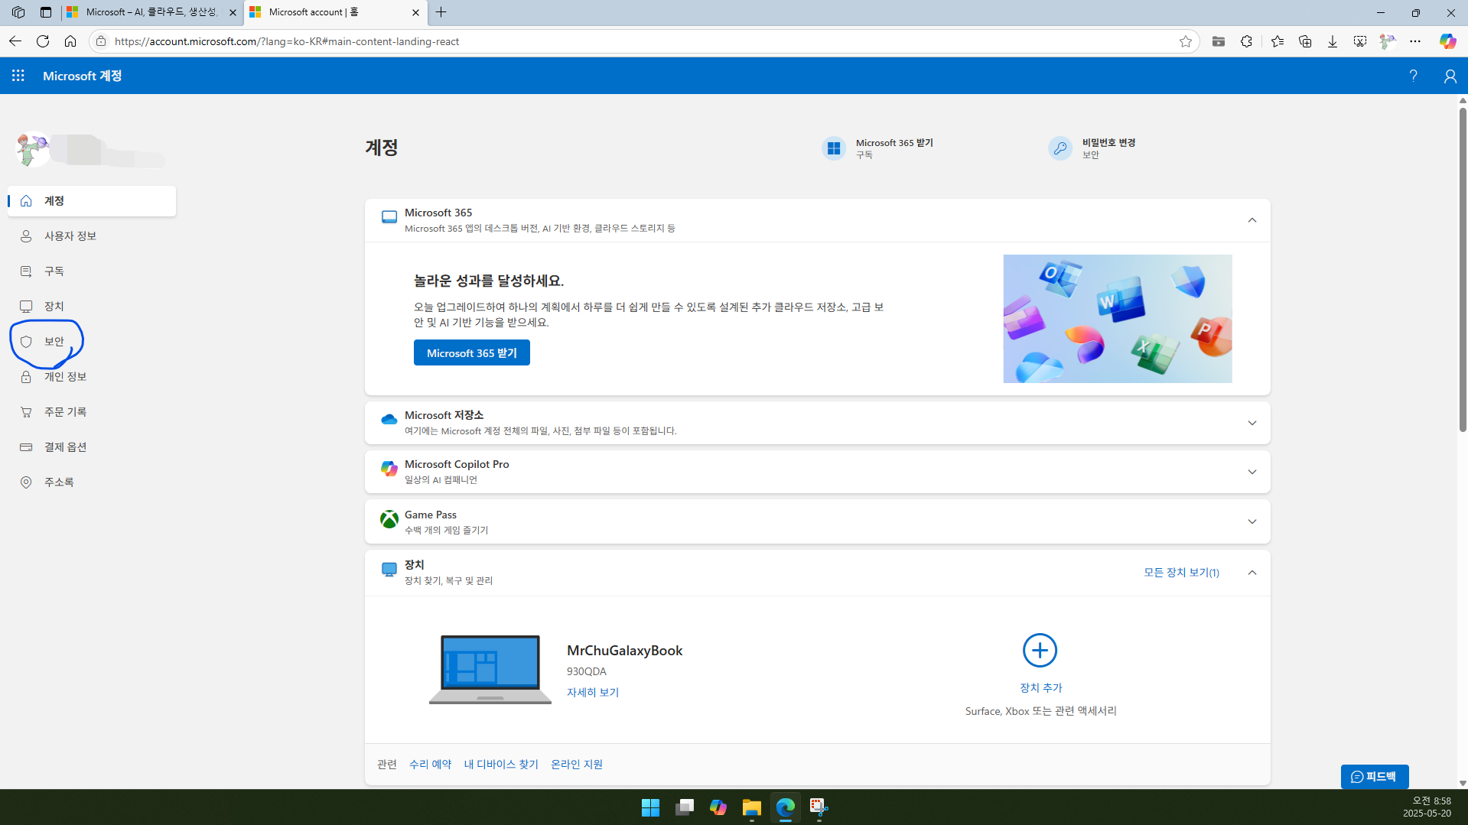The image size is (1468, 825).
Task: Open the Microsoft apps launcher grid
Action: (18, 76)
